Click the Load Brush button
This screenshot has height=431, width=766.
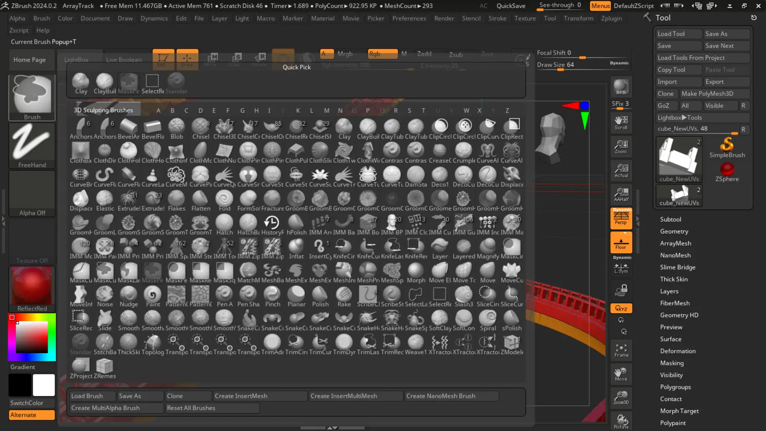[x=93, y=396]
